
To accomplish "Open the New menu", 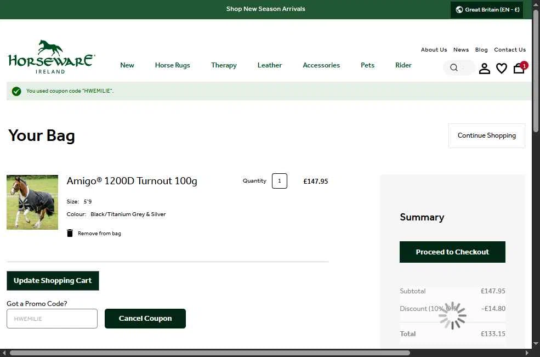I will (127, 65).
